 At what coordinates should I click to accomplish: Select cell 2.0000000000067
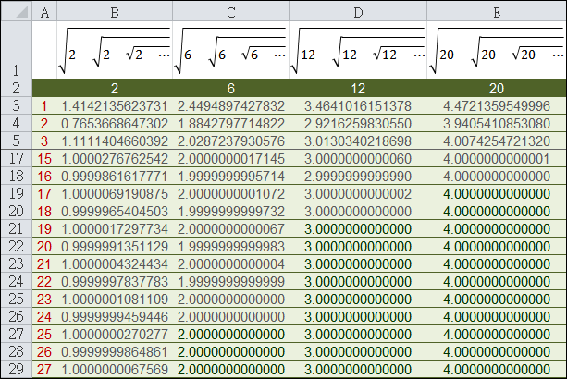230,228
